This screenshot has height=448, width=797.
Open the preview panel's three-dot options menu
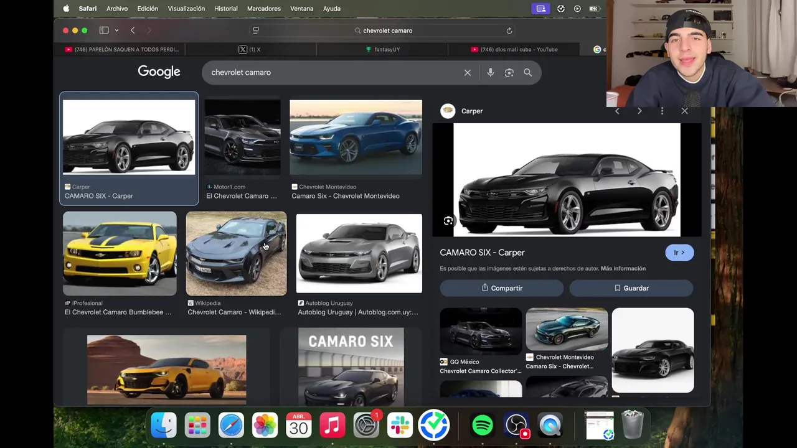(x=662, y=111)
